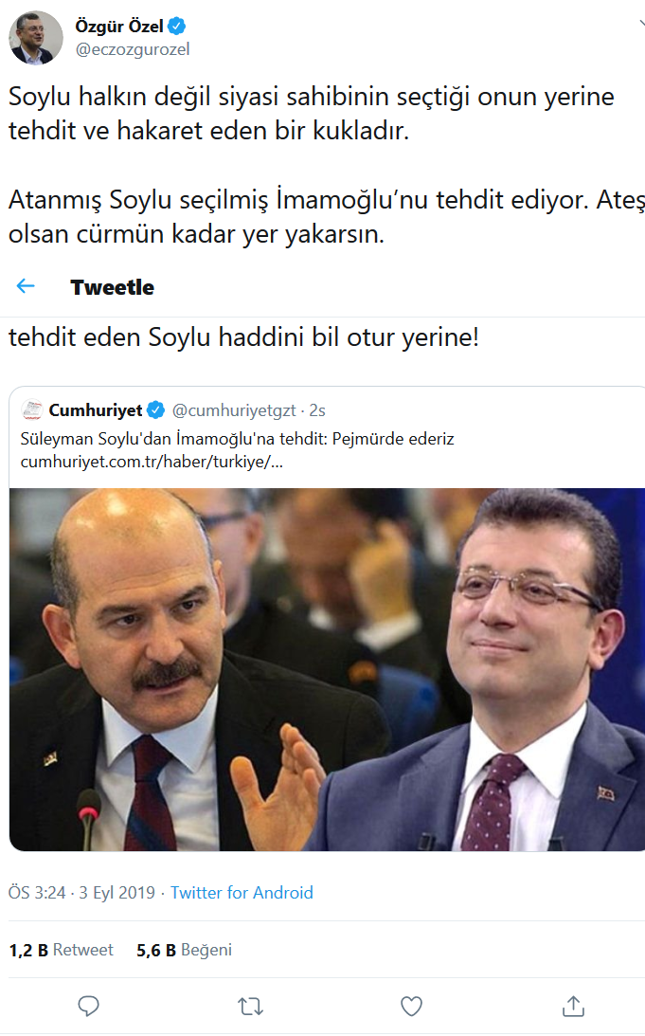The image size is (645, 1036).
Task: Click Özgür Özel's verified badge
Action: coord(176,27)
